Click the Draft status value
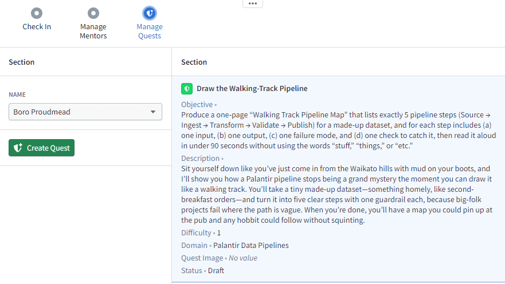Screen dimensions: 505x284 (217, 270)
